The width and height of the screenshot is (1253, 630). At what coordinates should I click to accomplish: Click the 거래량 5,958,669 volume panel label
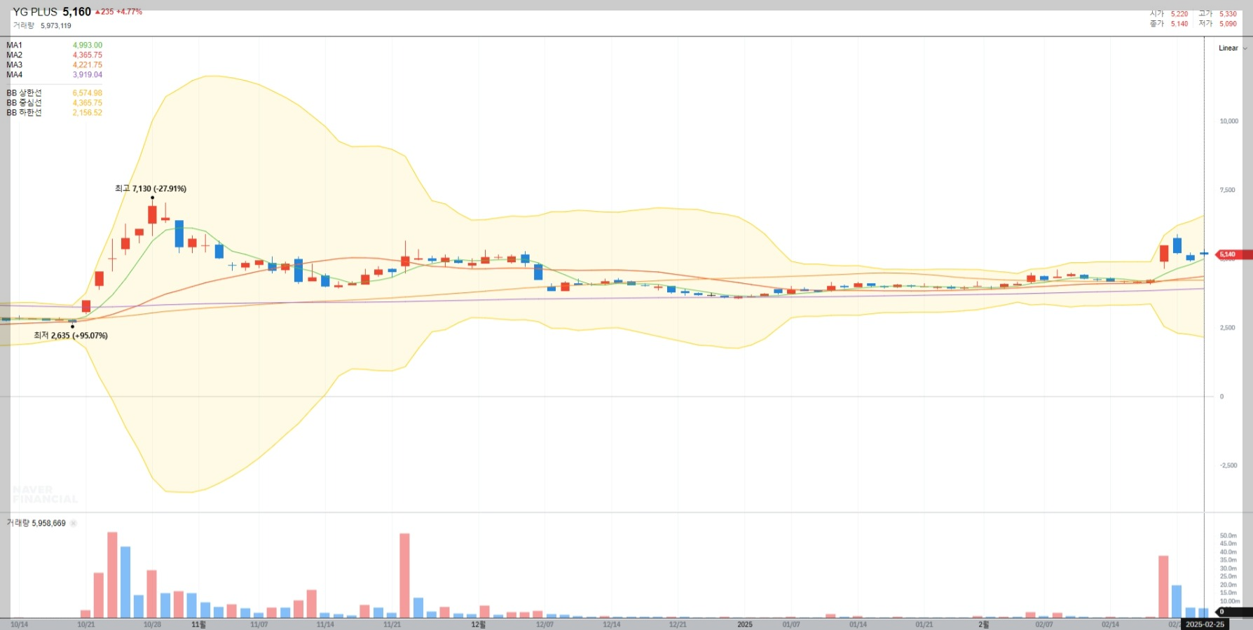[36, 523]
